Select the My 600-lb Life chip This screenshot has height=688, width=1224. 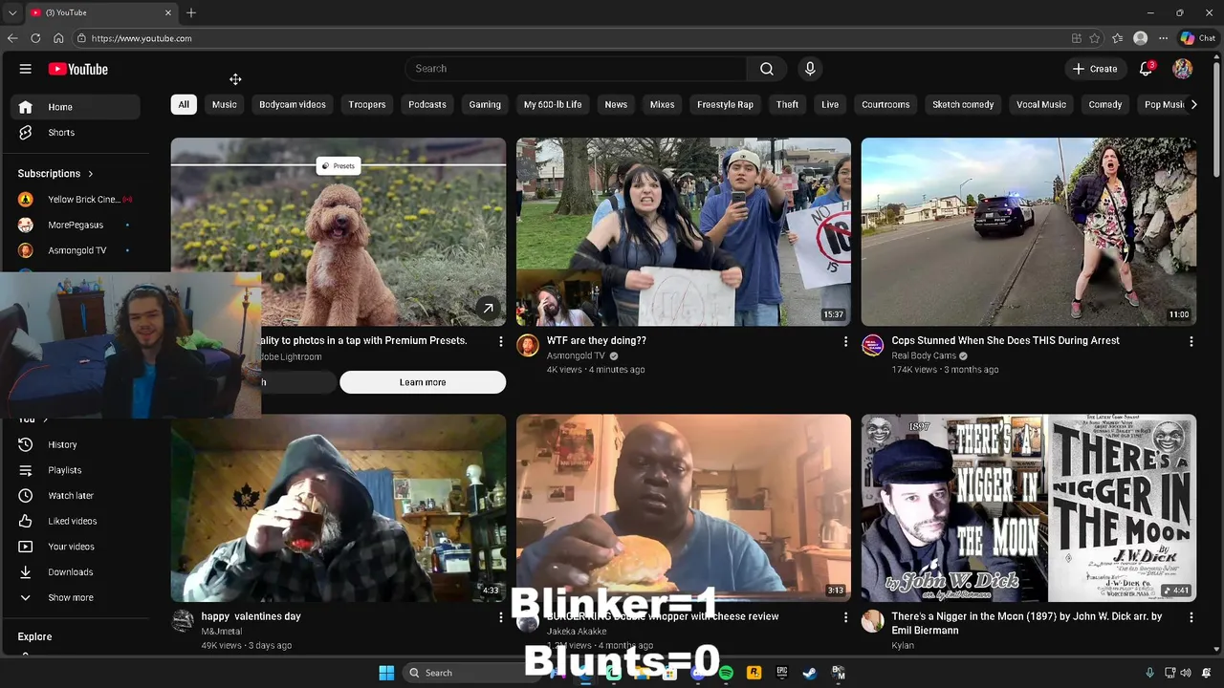point(553,104)
